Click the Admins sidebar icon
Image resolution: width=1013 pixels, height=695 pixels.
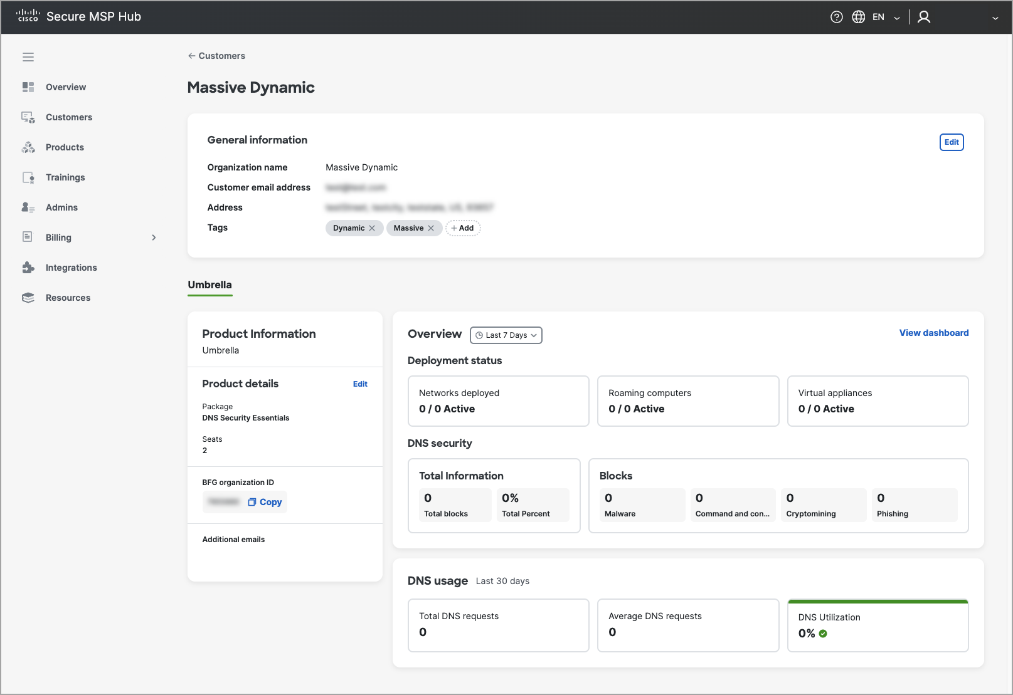[x=28, y=207]
